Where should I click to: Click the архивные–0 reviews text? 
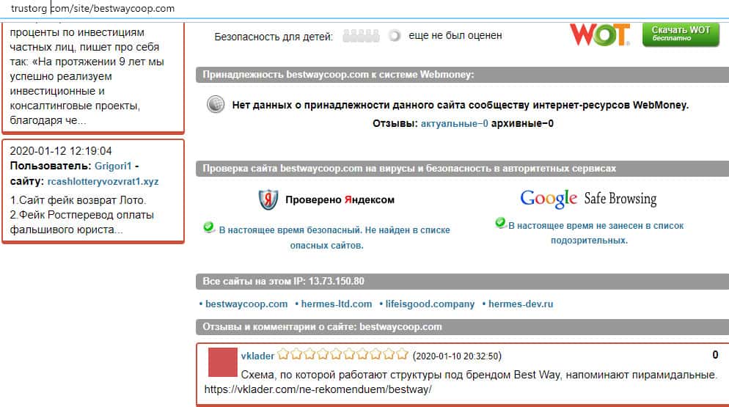tap(522, 123)
